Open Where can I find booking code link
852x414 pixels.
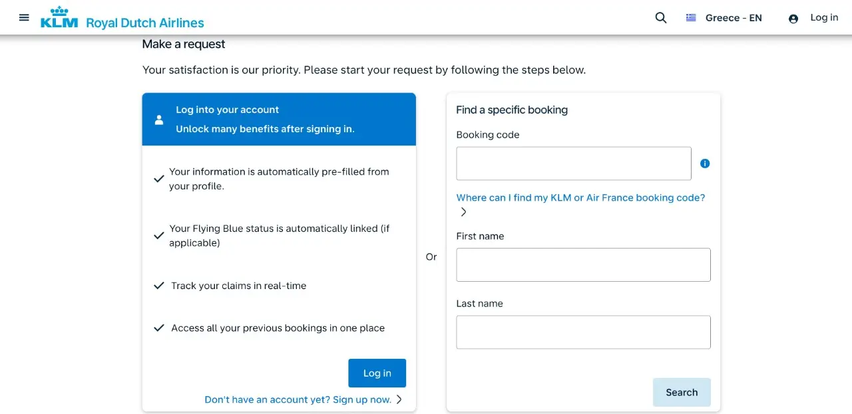click(x=580, y=198)
